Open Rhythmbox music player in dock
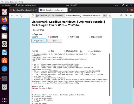 [4, 44]
